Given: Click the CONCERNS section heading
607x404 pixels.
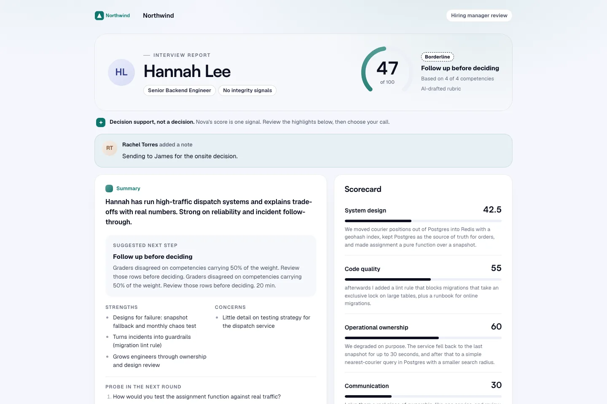Looking at the screenshot, I should pos(230,307).
